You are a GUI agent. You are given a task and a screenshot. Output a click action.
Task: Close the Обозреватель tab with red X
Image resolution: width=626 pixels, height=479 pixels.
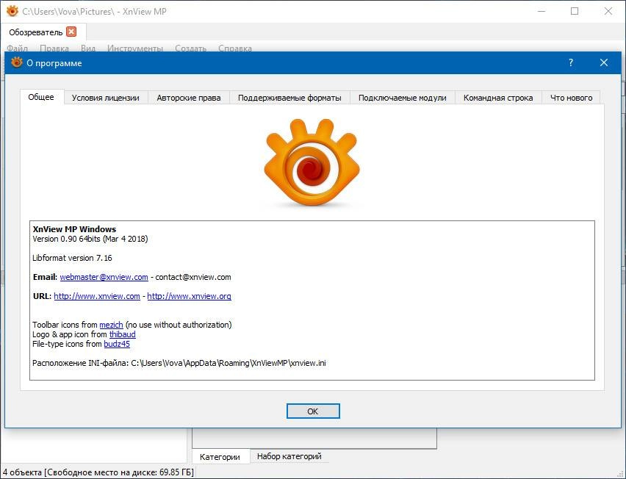click(71, 32)
